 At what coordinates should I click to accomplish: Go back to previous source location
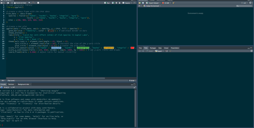pyautogui.click(x=1, y=3)
